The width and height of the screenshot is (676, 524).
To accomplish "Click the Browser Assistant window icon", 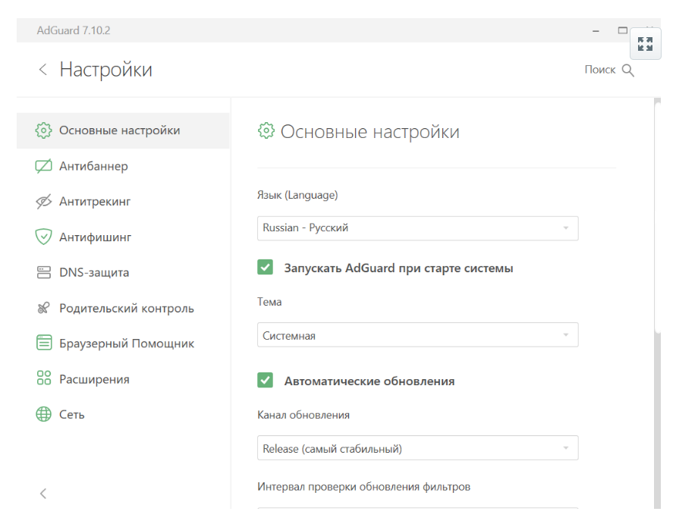I will click(43, 343).
